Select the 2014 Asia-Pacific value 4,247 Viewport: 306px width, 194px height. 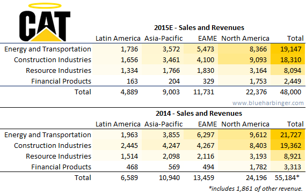171,145
